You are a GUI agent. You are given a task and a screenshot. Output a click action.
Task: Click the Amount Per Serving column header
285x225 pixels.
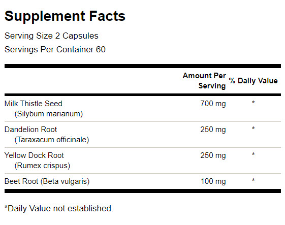(204, 81)
